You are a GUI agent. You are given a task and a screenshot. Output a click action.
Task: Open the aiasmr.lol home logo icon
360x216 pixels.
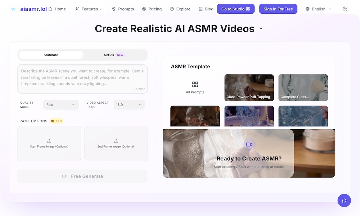pyautogui.click(x=13, y=9)
